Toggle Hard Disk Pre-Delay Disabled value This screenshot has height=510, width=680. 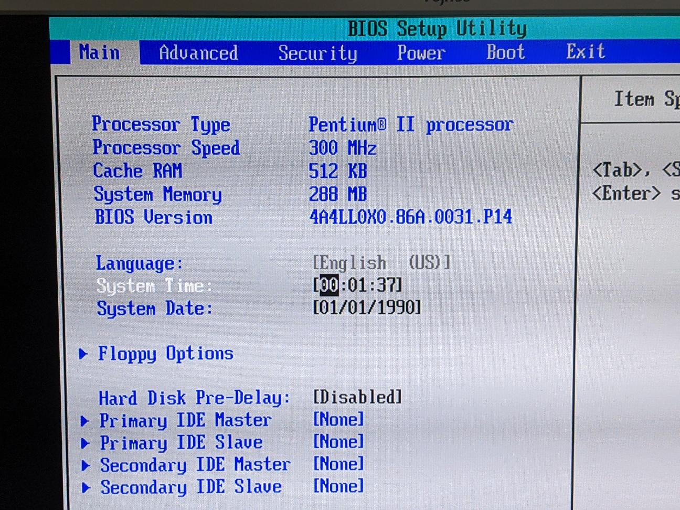pos(358,397)
